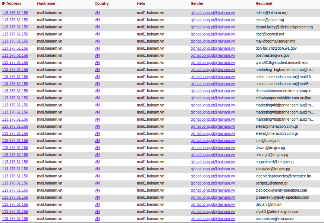Select hostname cell in g.baevskiy@jenty-spedition.com row

point(50,198)
